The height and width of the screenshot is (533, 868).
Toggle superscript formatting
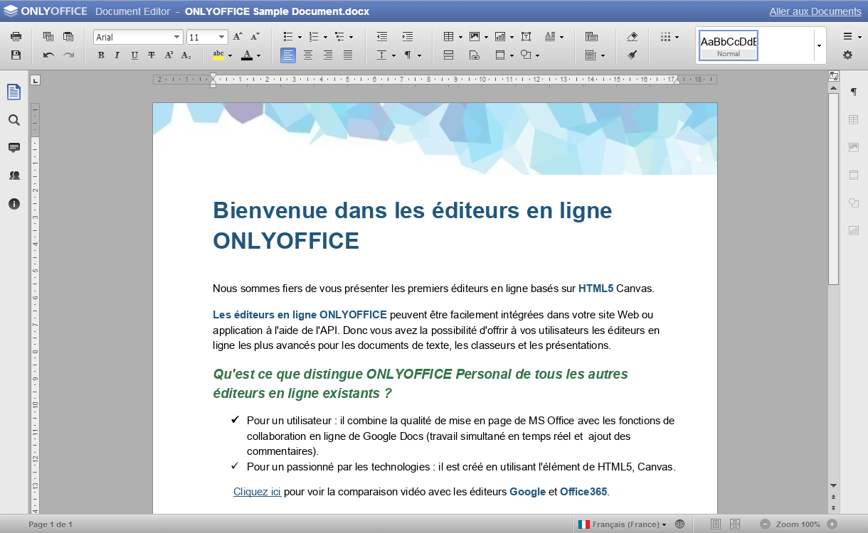pyautogui.click(x=169, y=55)
